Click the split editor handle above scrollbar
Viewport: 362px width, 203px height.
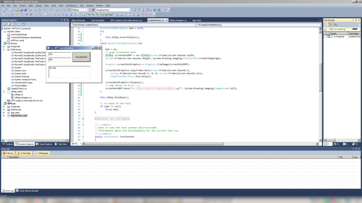tap(320, 29)
